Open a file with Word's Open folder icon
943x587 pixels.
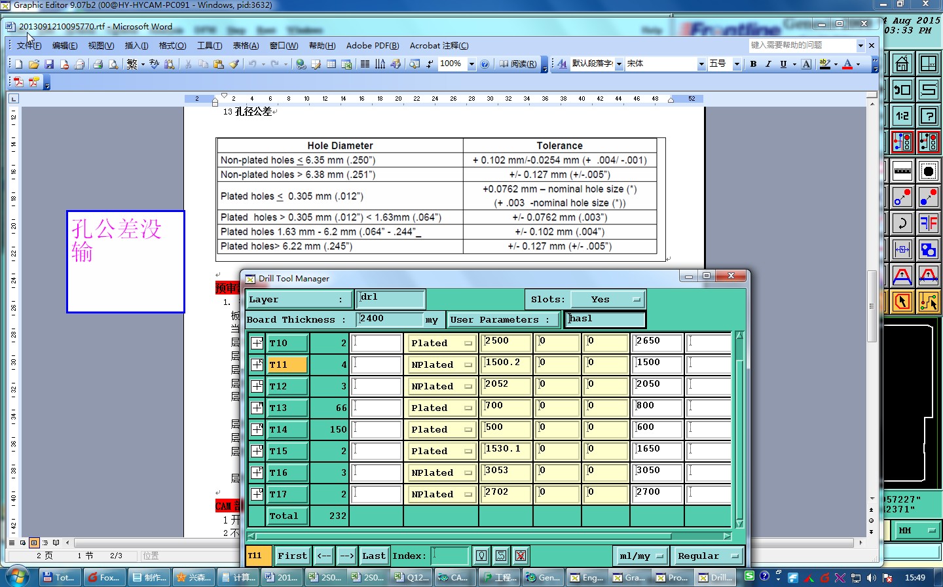[x=33, y=64]
